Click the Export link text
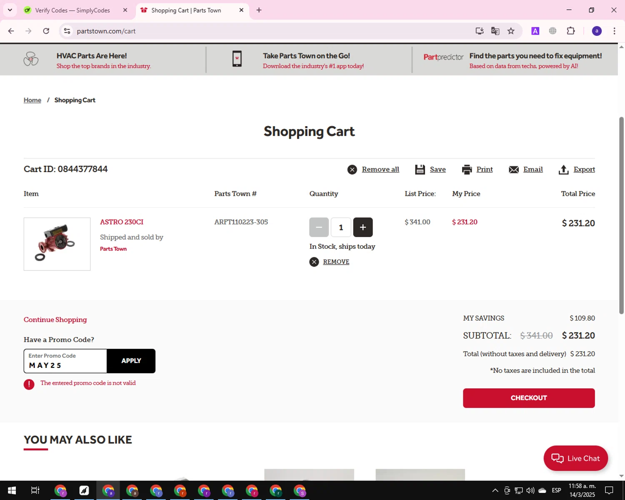The width and height of the screenshot is (625, 500). tap(584, 170)
